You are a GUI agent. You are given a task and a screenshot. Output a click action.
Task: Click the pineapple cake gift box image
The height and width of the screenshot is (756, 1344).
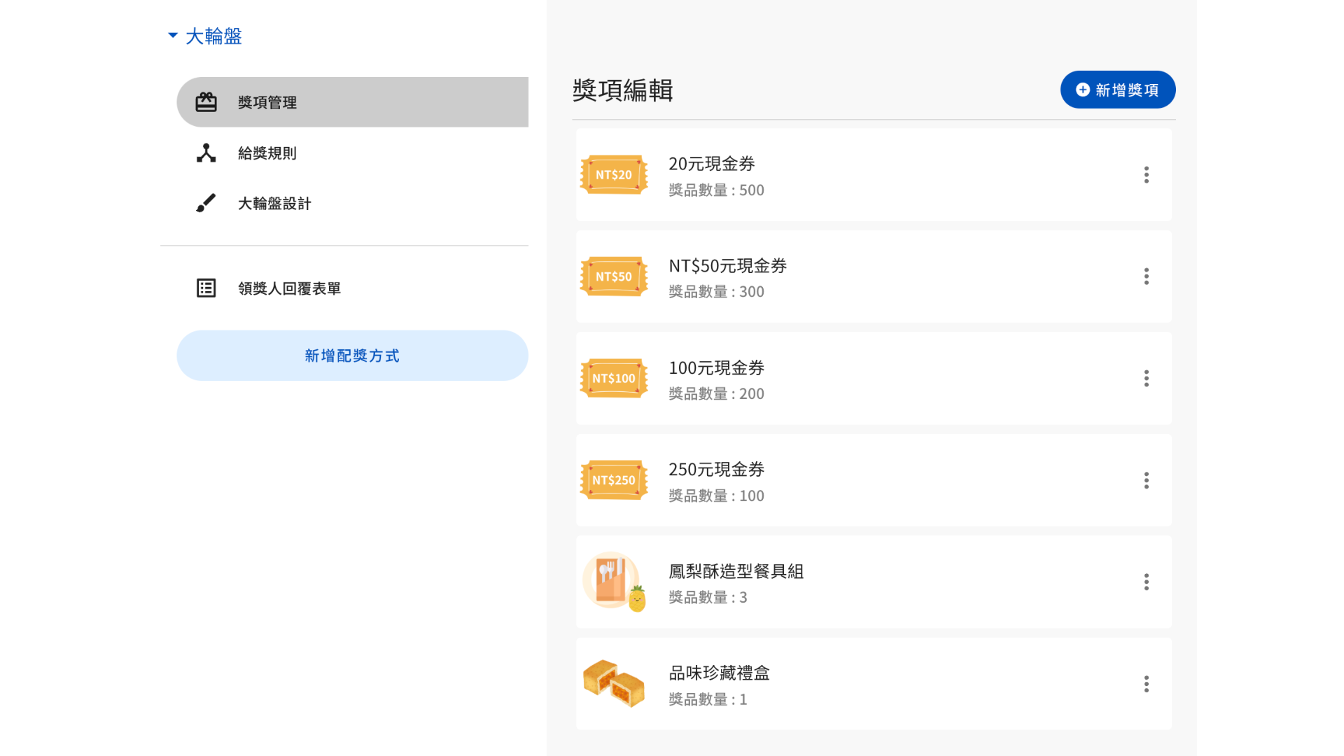click(x=614, y=683)
